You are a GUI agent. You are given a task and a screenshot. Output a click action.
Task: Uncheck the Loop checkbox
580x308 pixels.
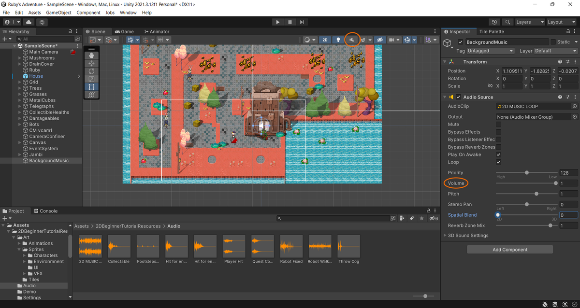pos(498,162)
